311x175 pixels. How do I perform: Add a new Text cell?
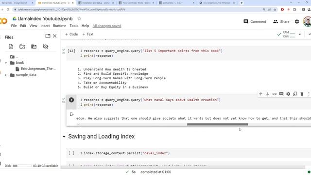[x=88, y=34]
